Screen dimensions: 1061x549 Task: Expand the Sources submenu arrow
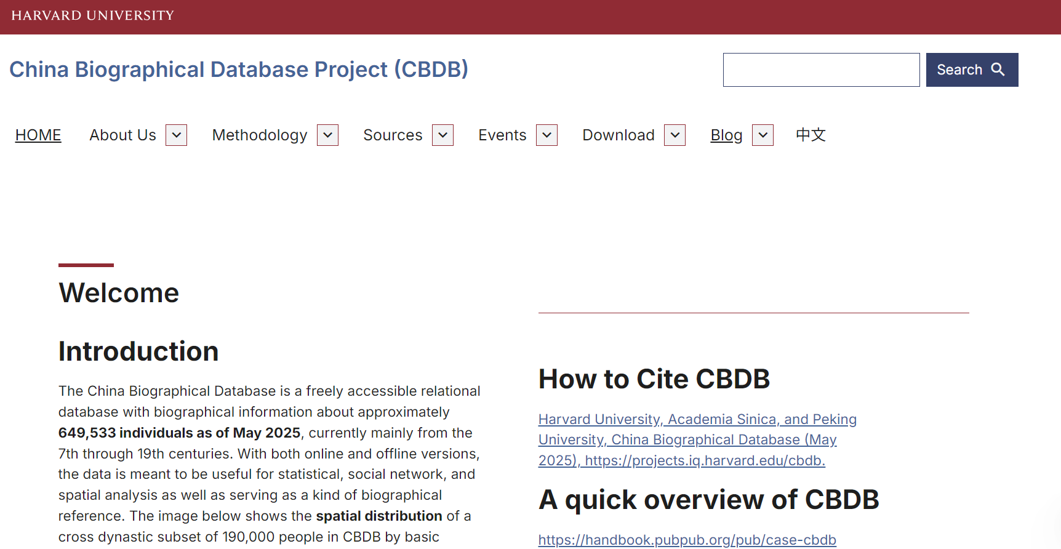click(442, 135)
